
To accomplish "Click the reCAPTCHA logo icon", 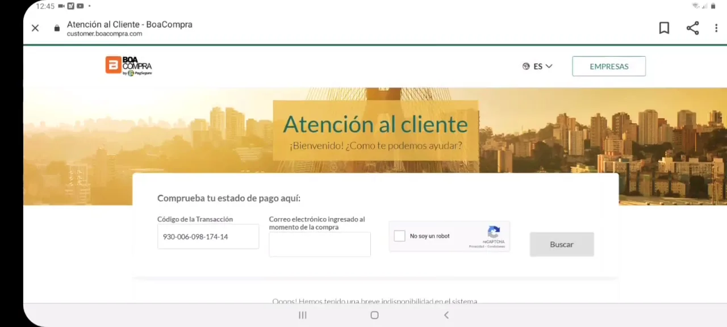I will coord(494,232).
